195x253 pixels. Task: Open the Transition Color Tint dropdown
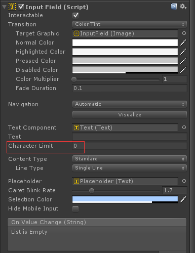130,24
